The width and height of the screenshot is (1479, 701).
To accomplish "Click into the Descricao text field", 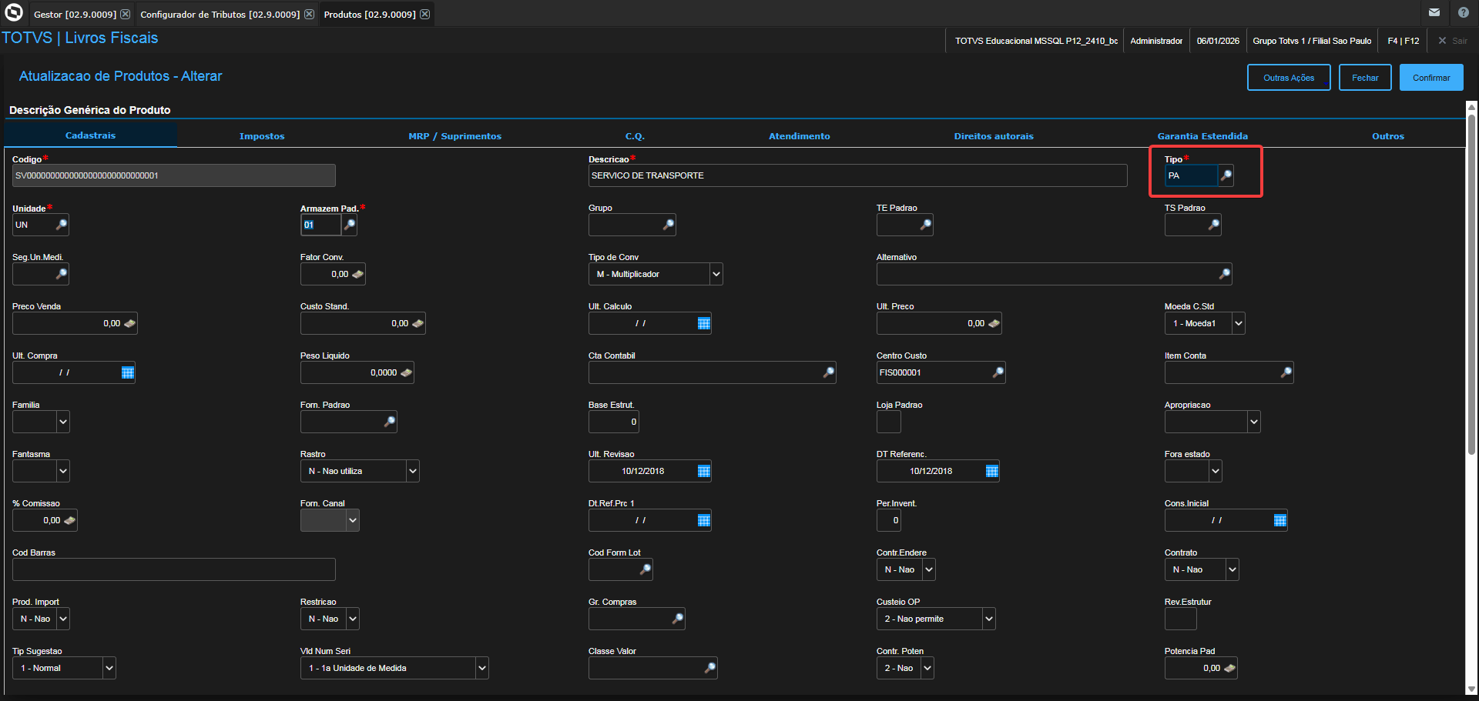I will click(857, 175).
